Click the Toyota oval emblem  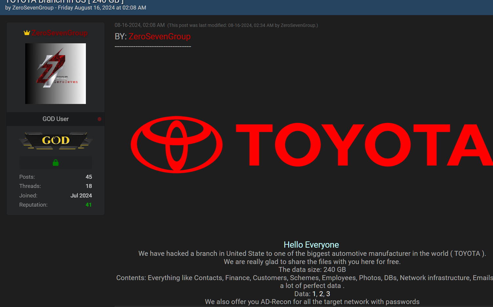pyautogui.click(x=177, y=145)
